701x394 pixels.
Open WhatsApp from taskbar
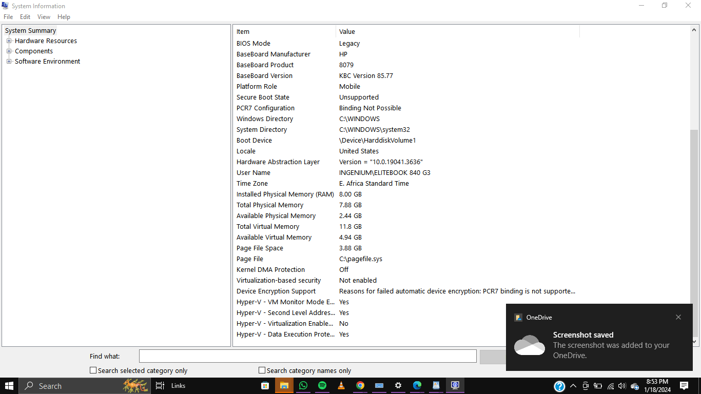(303, 386)
